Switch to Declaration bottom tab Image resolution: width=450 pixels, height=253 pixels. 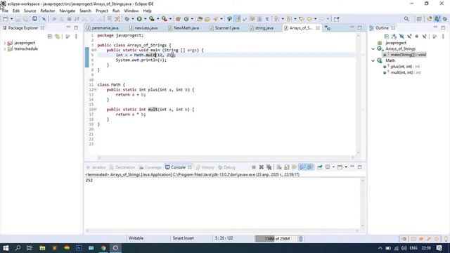(122, 167)
